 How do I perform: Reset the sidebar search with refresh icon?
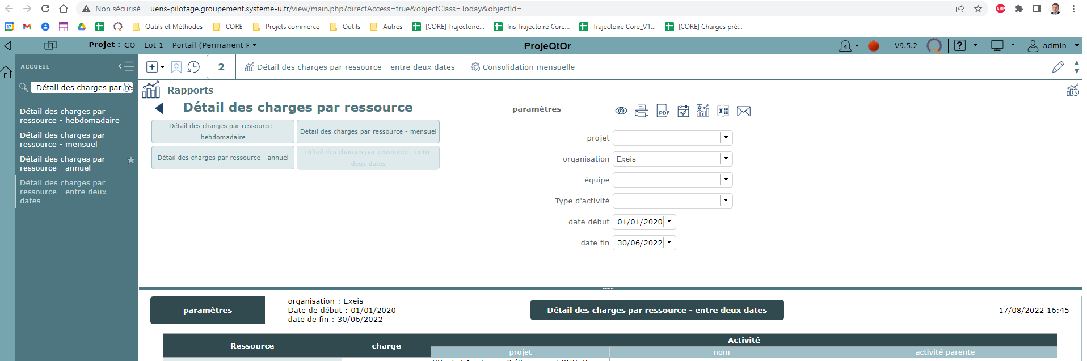[x=128, y=87]
